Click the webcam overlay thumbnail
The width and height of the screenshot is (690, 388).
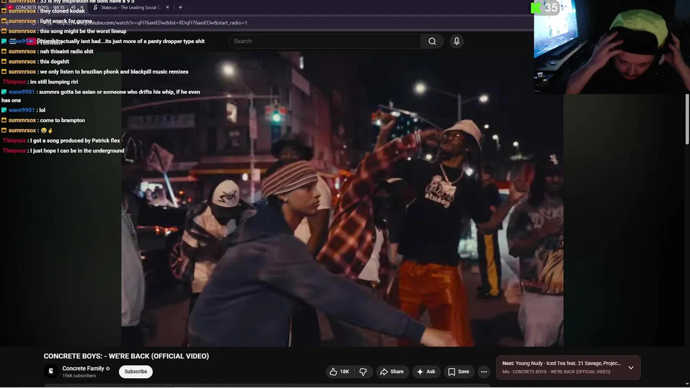(612, 47)
